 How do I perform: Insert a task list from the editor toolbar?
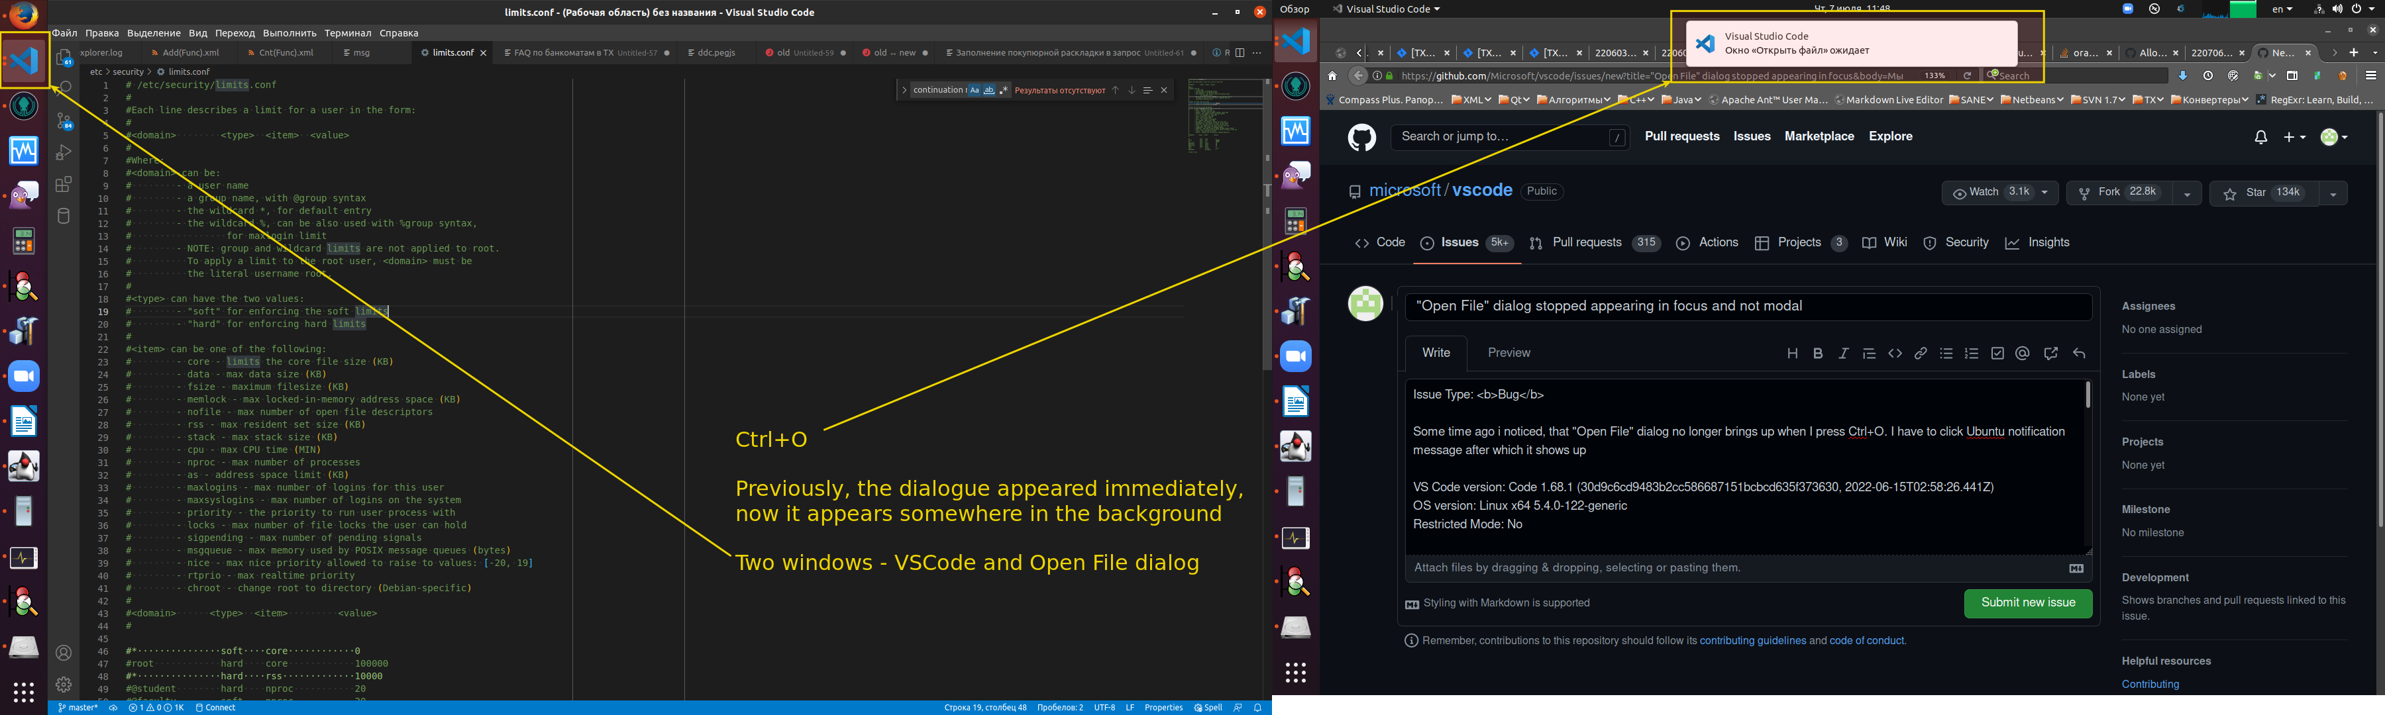(x=1998, y=354)
